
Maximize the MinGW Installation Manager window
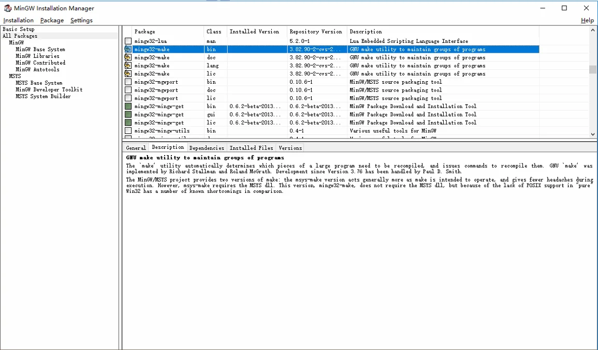pyautogui.click(x=564, y=8)
